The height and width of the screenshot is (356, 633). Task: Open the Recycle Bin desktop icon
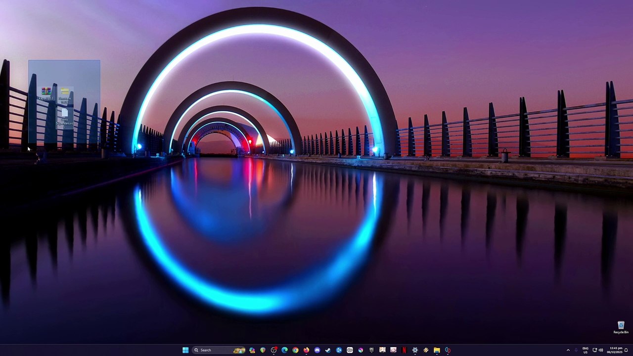[621, 327]
